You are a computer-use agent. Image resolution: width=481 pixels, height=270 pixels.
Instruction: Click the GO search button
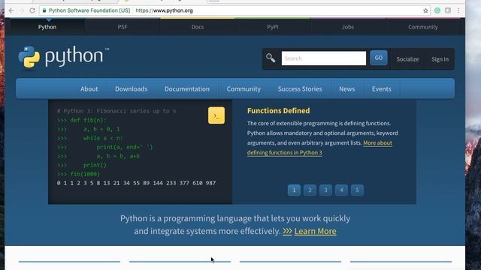[379, 58]
